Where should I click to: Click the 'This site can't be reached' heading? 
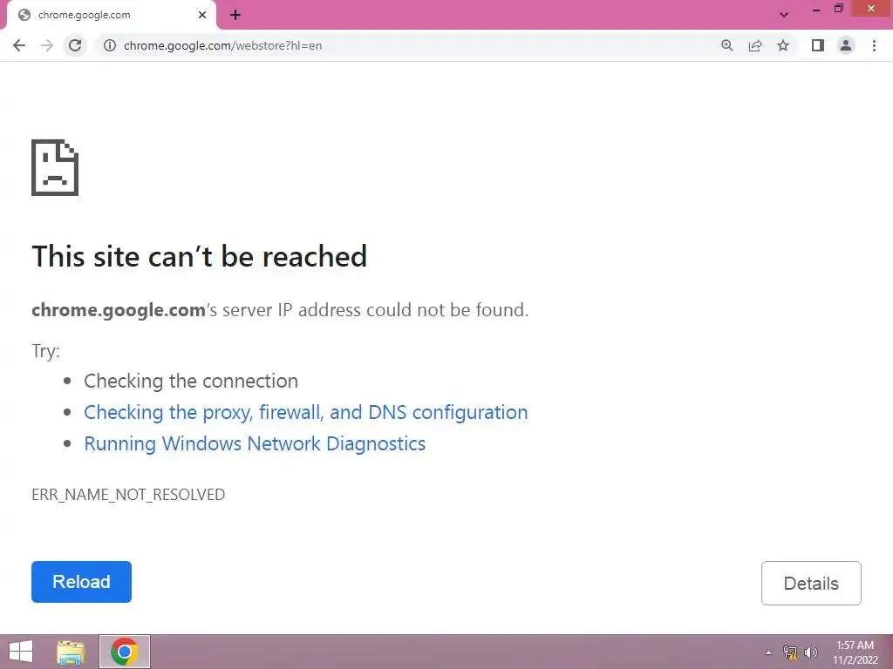200,256
